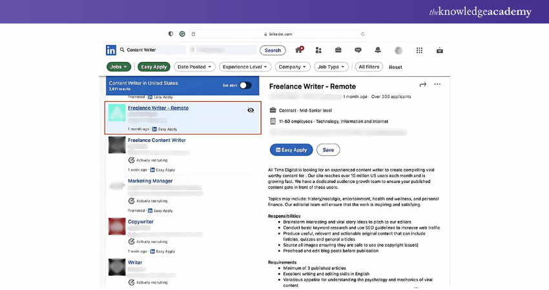Viewport: 549px width, 290px height.
Task: Open the Jobs category dropdown
Action: 119,67
